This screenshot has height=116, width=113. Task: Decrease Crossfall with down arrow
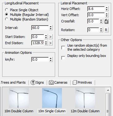click(x=101, y=22)
